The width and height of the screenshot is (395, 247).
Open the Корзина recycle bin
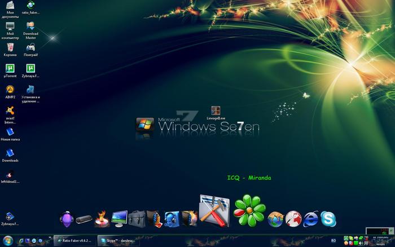click(10, 47)
